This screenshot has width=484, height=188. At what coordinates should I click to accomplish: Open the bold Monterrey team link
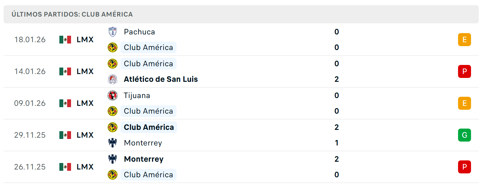coord(144,159)
